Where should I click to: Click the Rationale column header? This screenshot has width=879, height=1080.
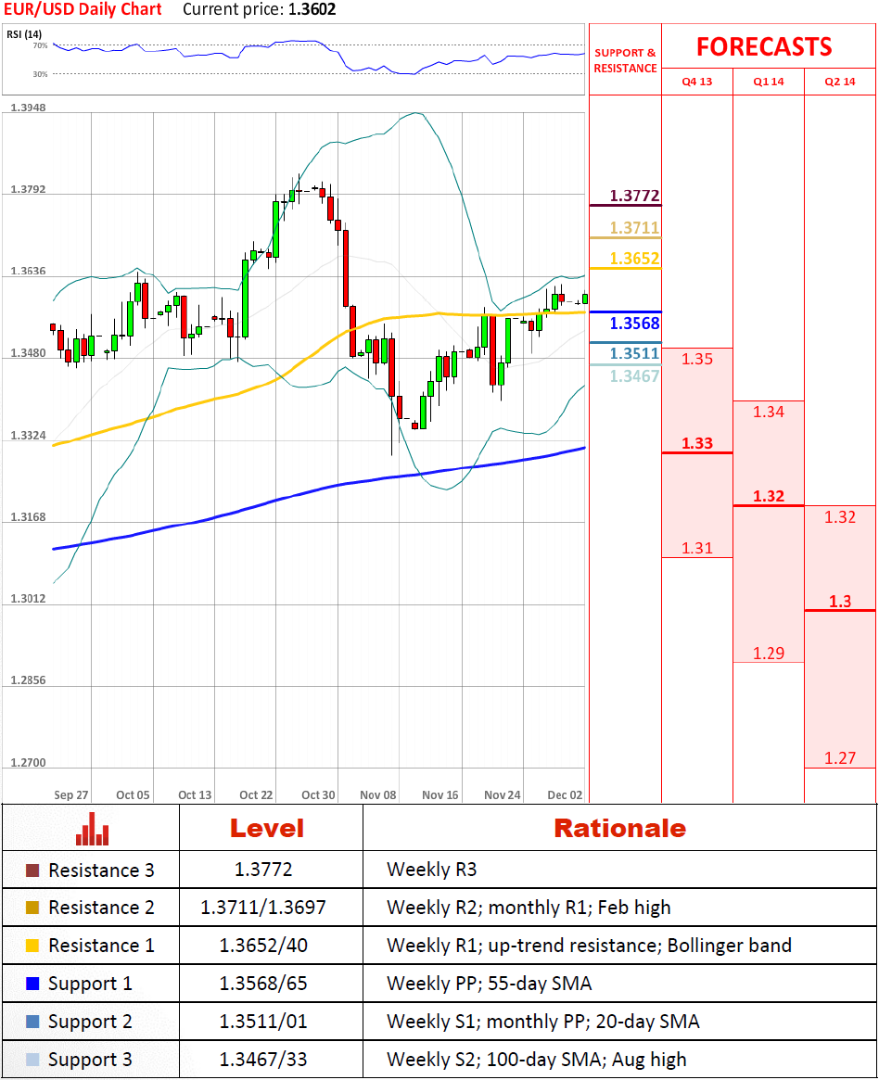point(620,828)
